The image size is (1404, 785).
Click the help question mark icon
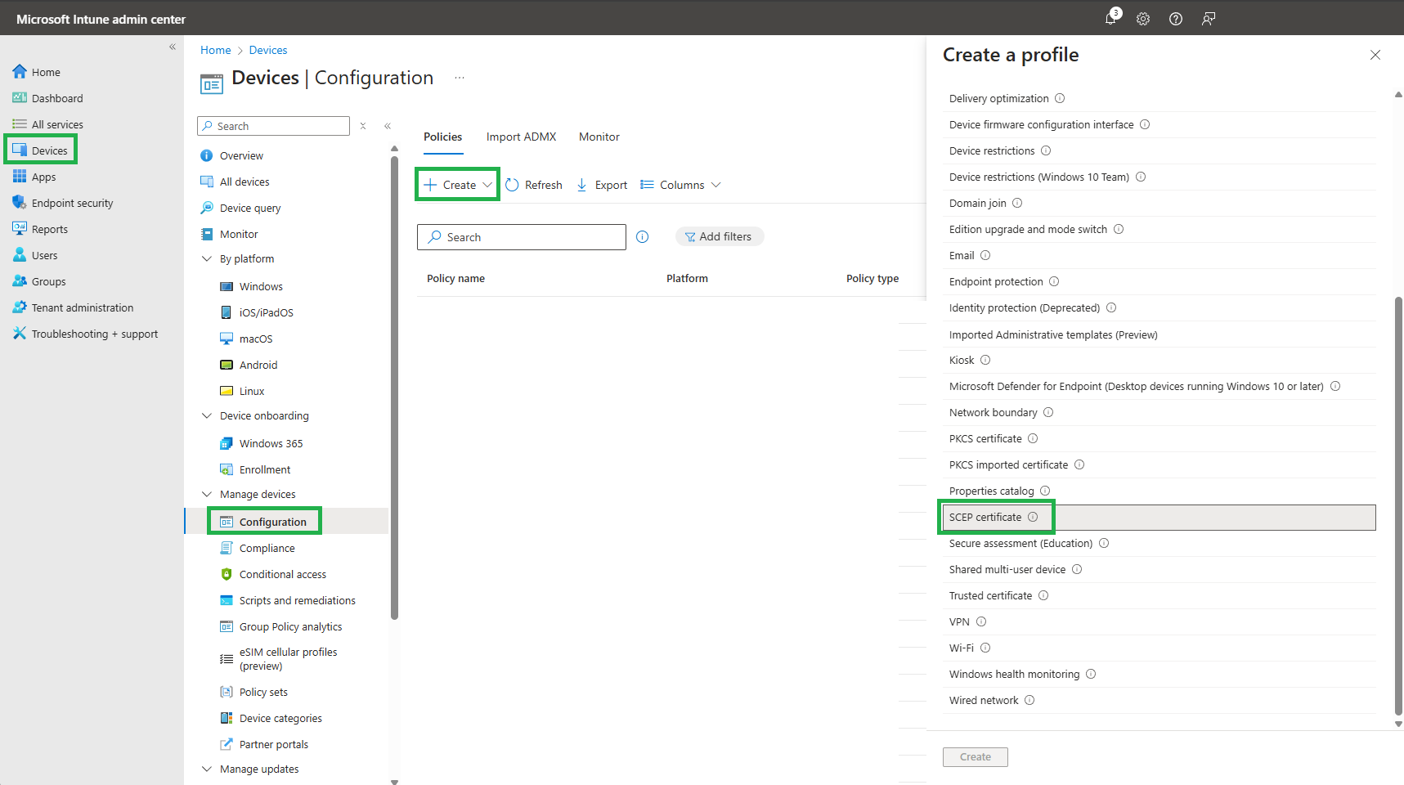click(x=1176, y=19)
